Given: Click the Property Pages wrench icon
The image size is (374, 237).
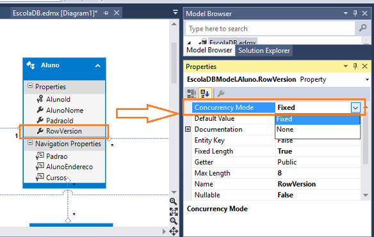Looking at the screenshot, I should 221,93.
